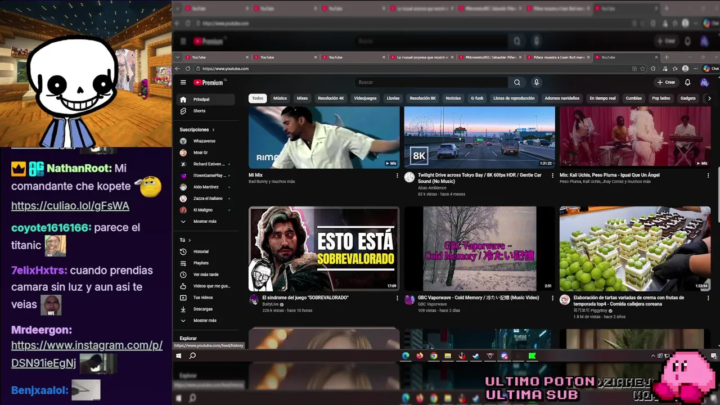Open File Explorer from the taskbar
This screenshot has width=720, height=405.
point(448,355)
